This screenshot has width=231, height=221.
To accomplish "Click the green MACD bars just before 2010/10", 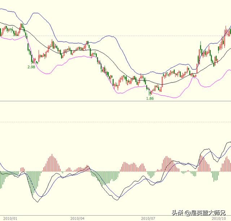I will (215, 176).
